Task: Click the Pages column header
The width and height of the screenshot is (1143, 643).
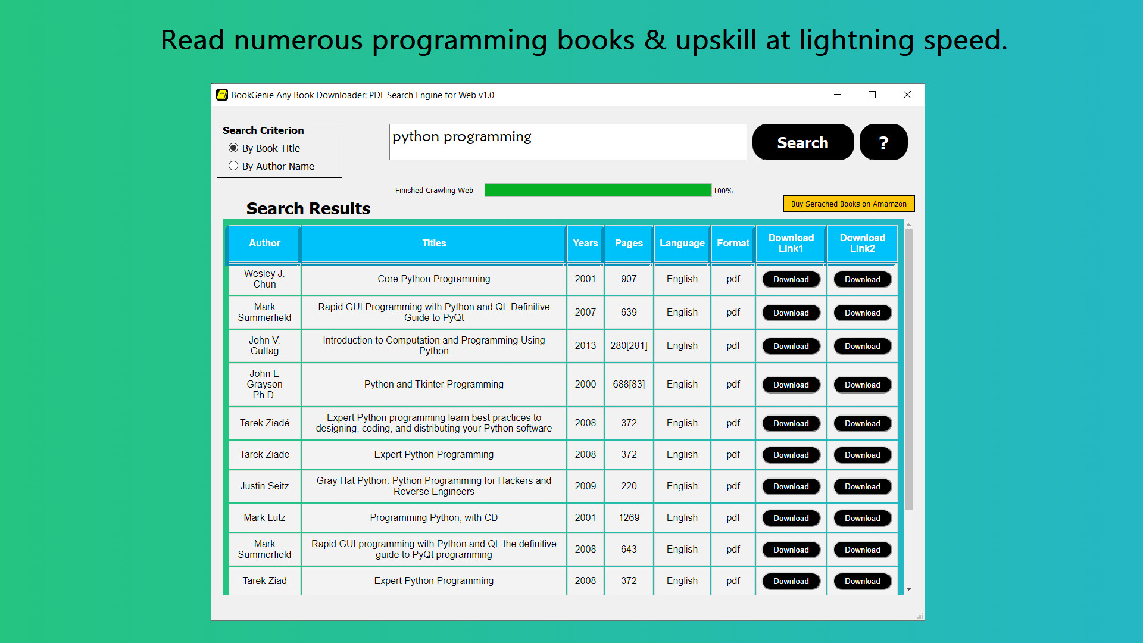Action: (x=629, y=243)
